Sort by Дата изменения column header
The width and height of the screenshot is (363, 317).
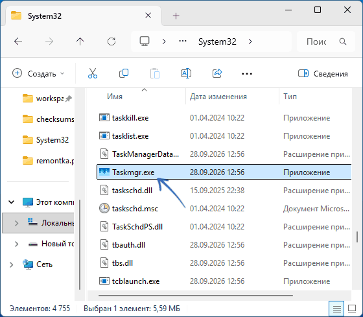[218, 97]
